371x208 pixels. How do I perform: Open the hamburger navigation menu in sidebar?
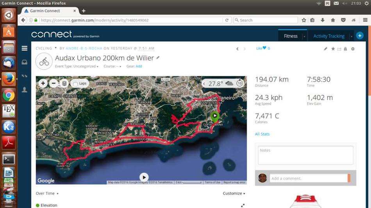(24, 48)
